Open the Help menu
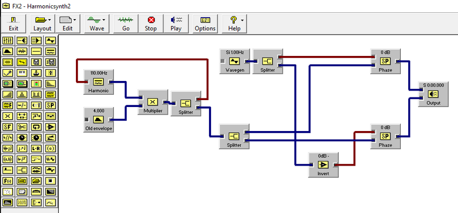This screenshot has height=213, width=458. 234,24
